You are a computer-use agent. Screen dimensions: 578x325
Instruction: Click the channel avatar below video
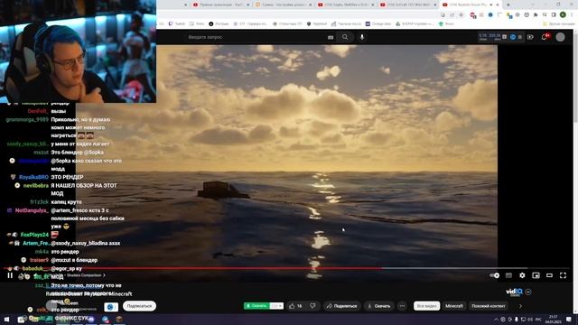51,305
